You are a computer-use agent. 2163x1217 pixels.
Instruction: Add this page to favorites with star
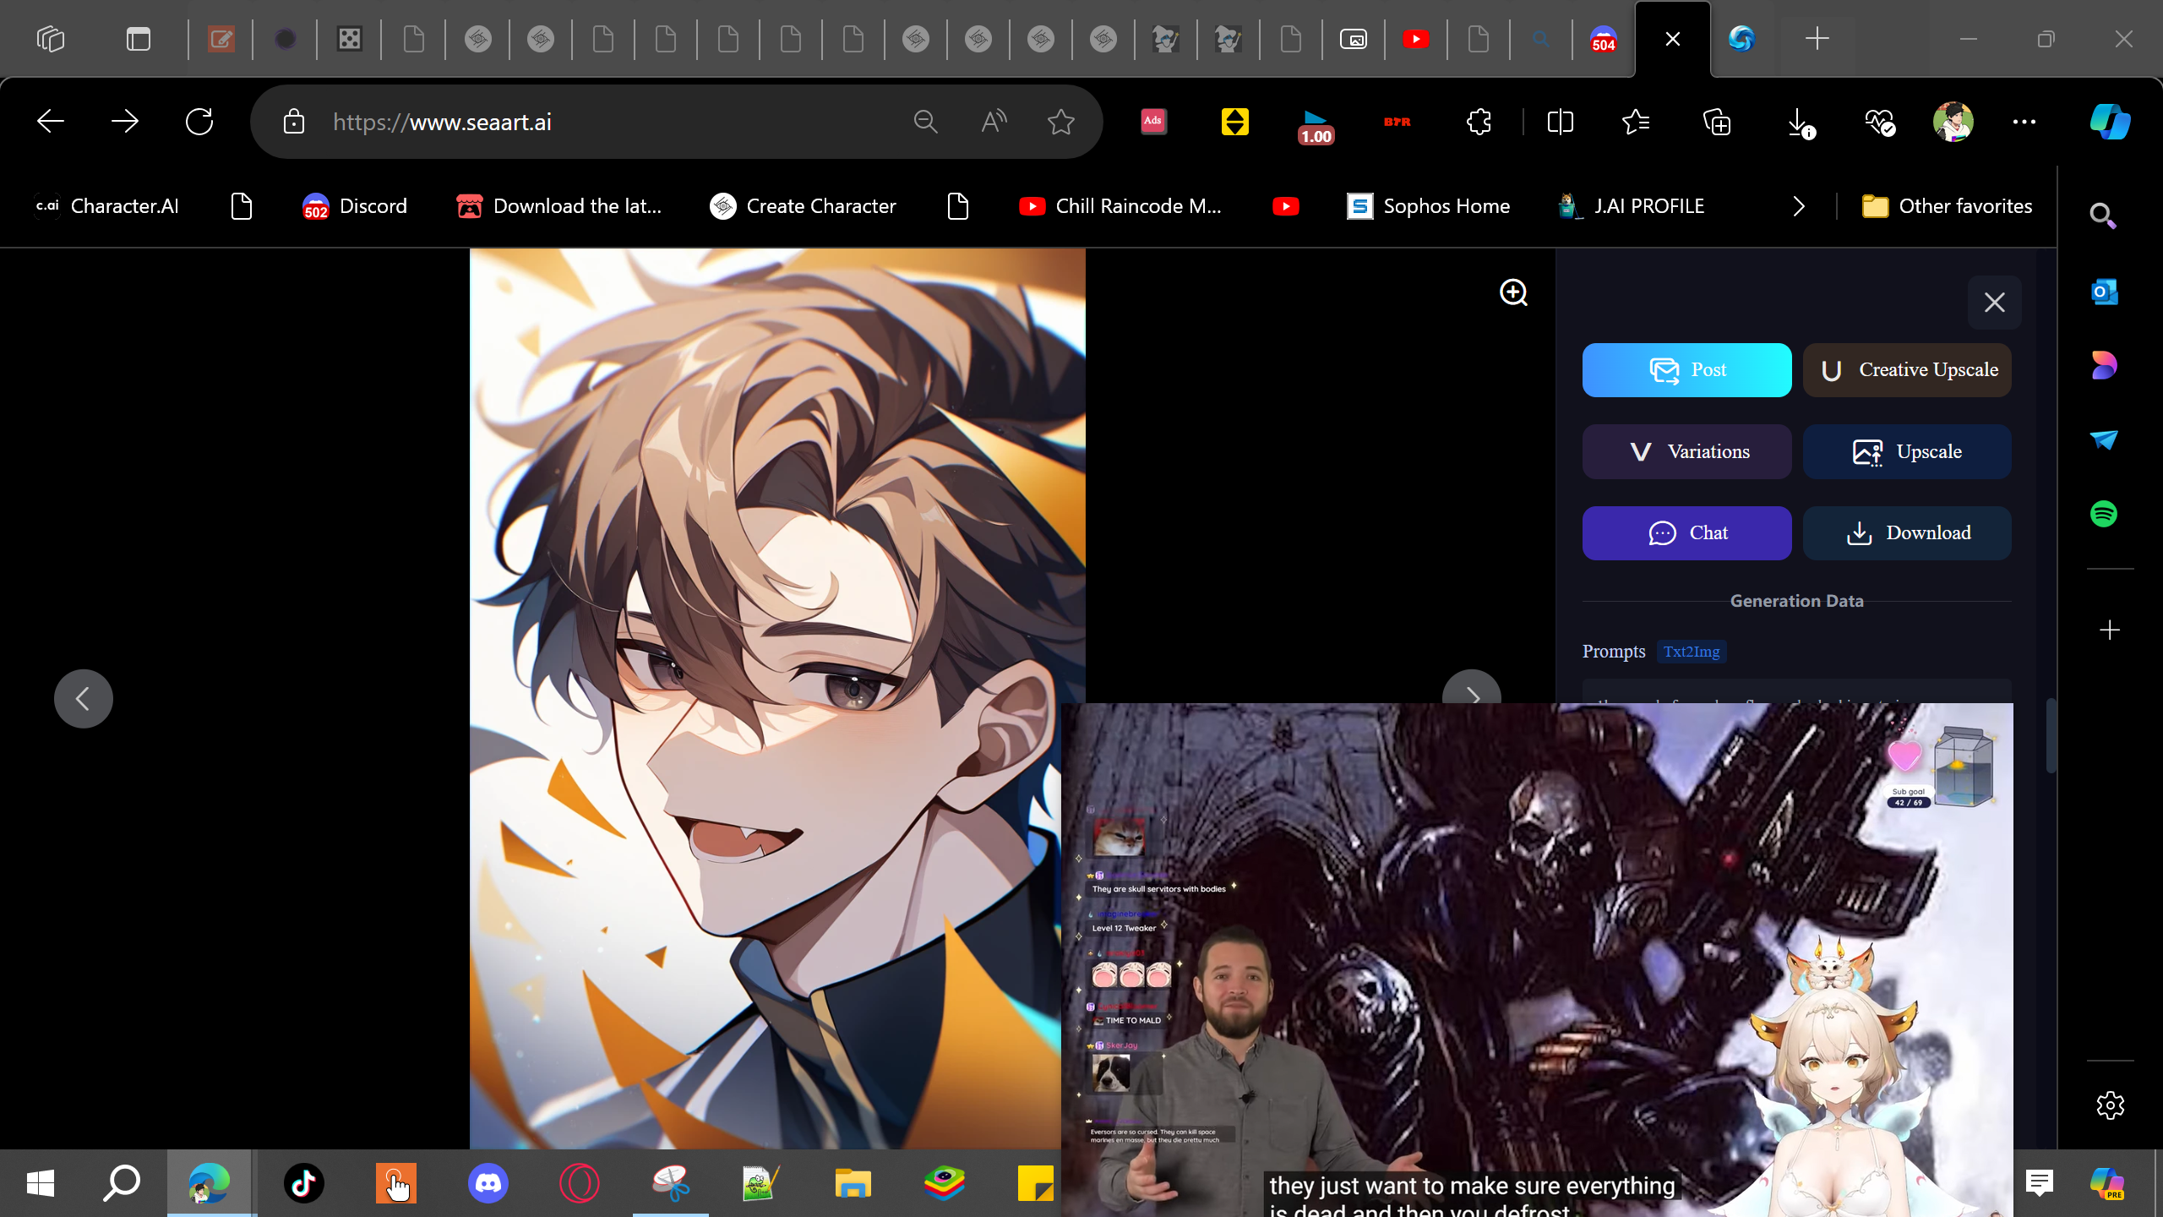(x=1061, y=122)
